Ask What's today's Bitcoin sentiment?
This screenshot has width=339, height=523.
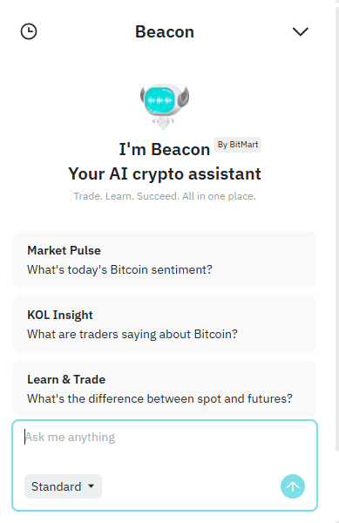[x=119, y=269]
